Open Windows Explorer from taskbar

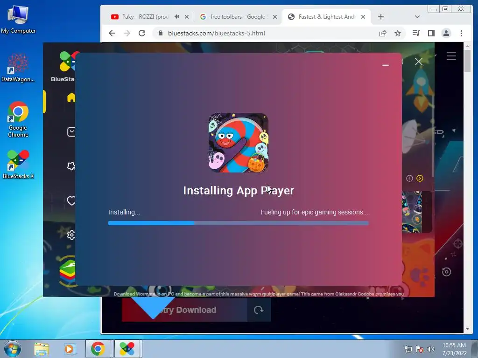point(42,349)
